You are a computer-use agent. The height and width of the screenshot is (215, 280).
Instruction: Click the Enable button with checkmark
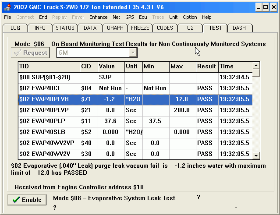(x=27, y=200)
